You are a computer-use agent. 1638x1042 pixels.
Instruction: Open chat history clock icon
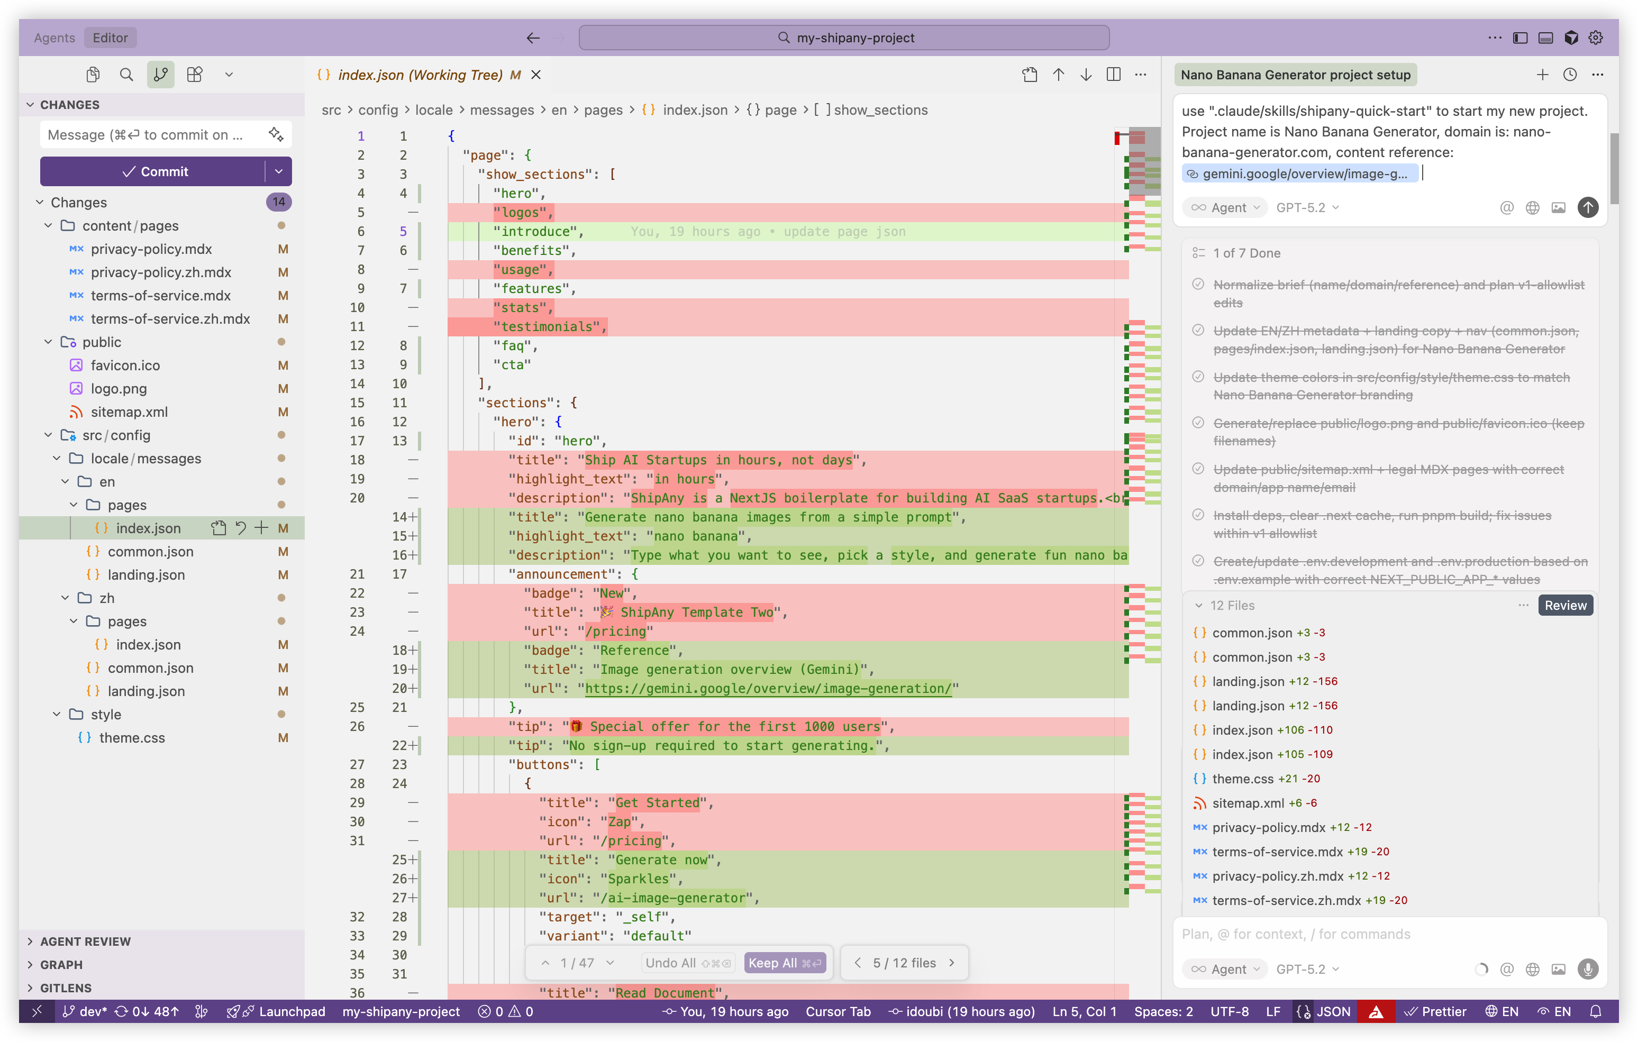click(x=1570, y=75)
